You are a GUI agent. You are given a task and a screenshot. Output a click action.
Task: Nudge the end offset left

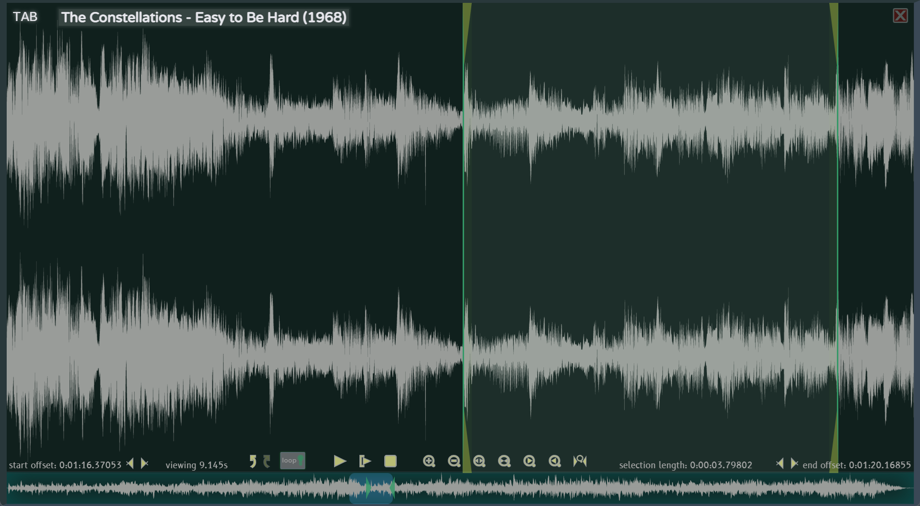click(780, 463)
